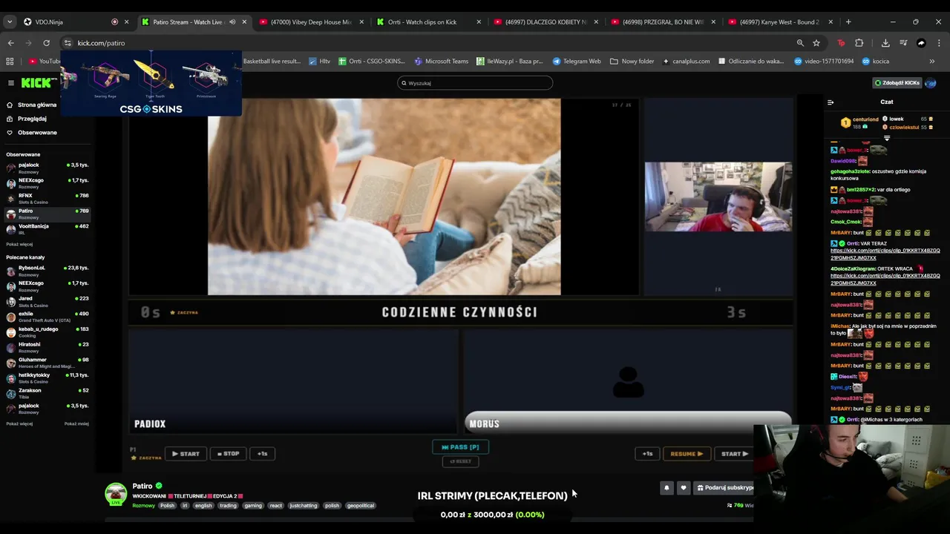Select the geopolitical tag chip
This screenshot has height=534, width=950.
[361, 506]
